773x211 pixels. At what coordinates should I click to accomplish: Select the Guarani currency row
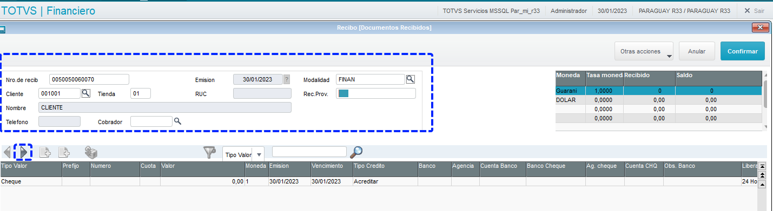coord(659,91)
